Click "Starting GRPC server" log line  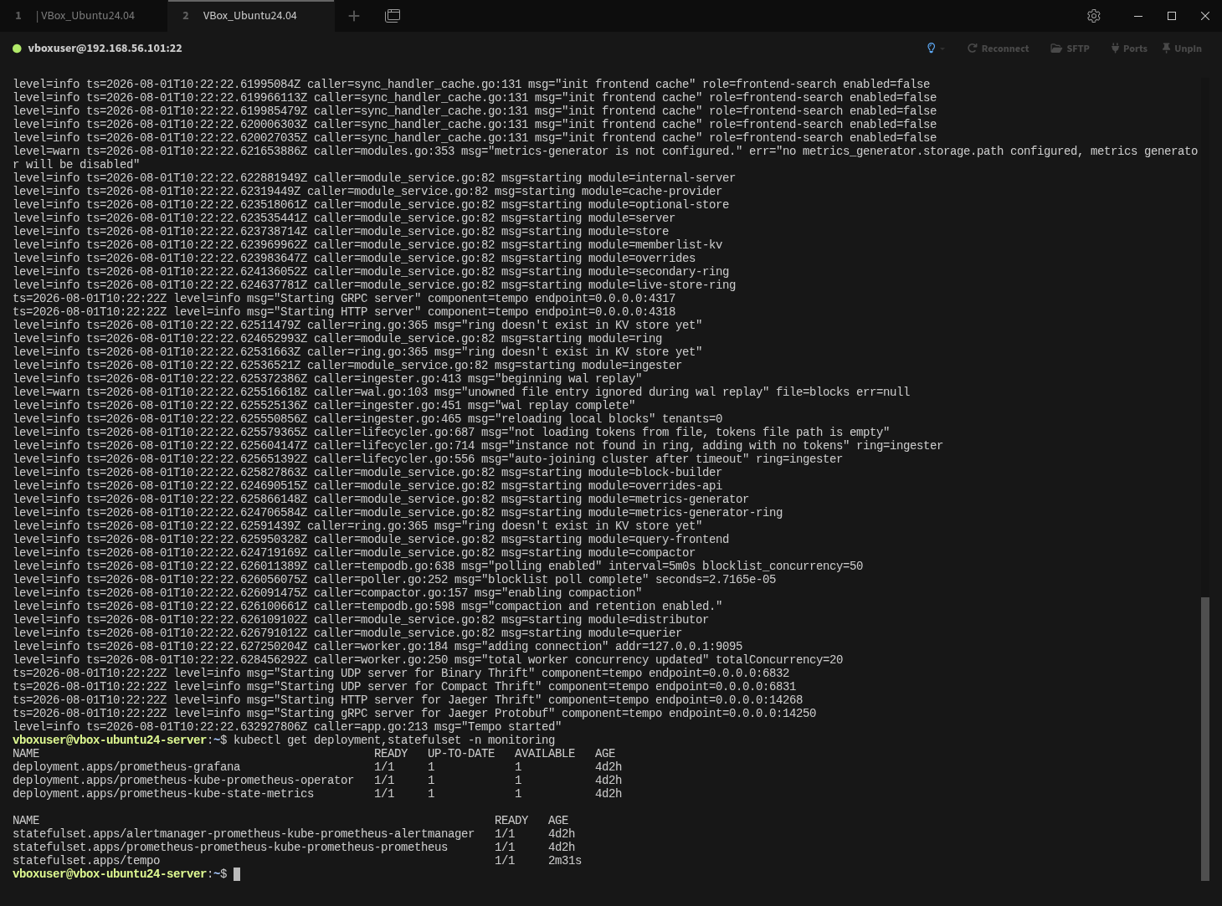pyautogui.click(x=344, y=299)
